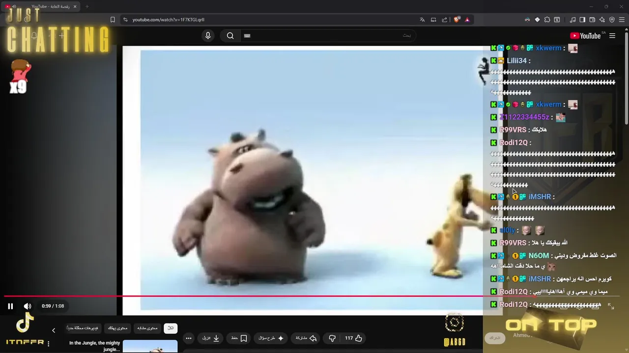
Task: Open YouTube voice search microphone
Action: click(x=208, y=35)
